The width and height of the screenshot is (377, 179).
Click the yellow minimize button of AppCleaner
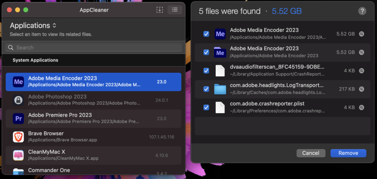tap(18, 10)
